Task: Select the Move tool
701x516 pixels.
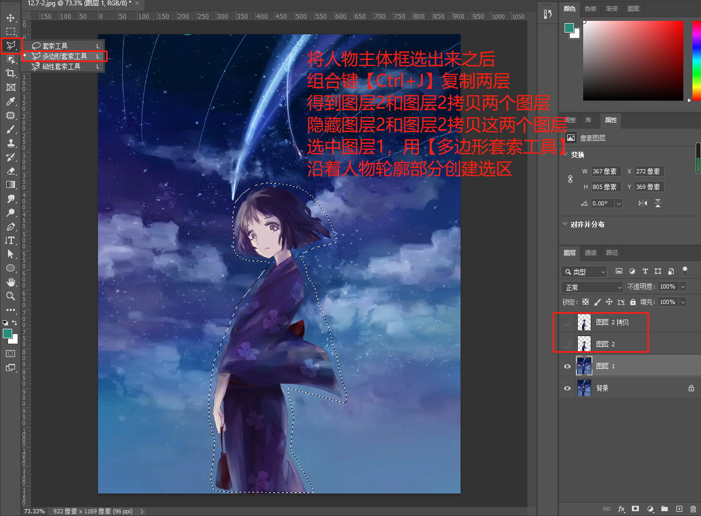Action: click(x=10, y=18)
